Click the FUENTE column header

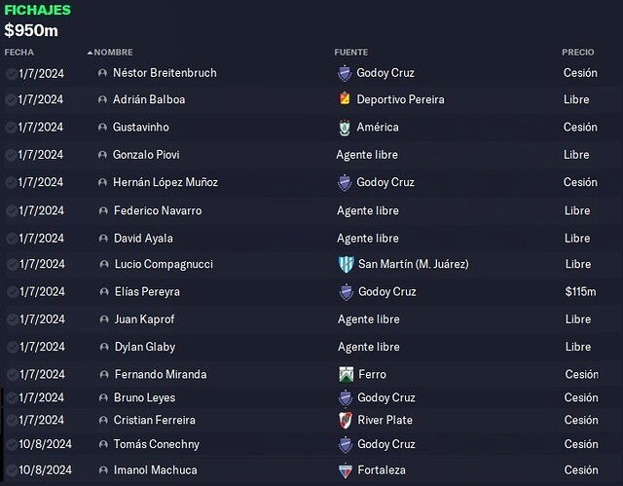pos(350,52)
